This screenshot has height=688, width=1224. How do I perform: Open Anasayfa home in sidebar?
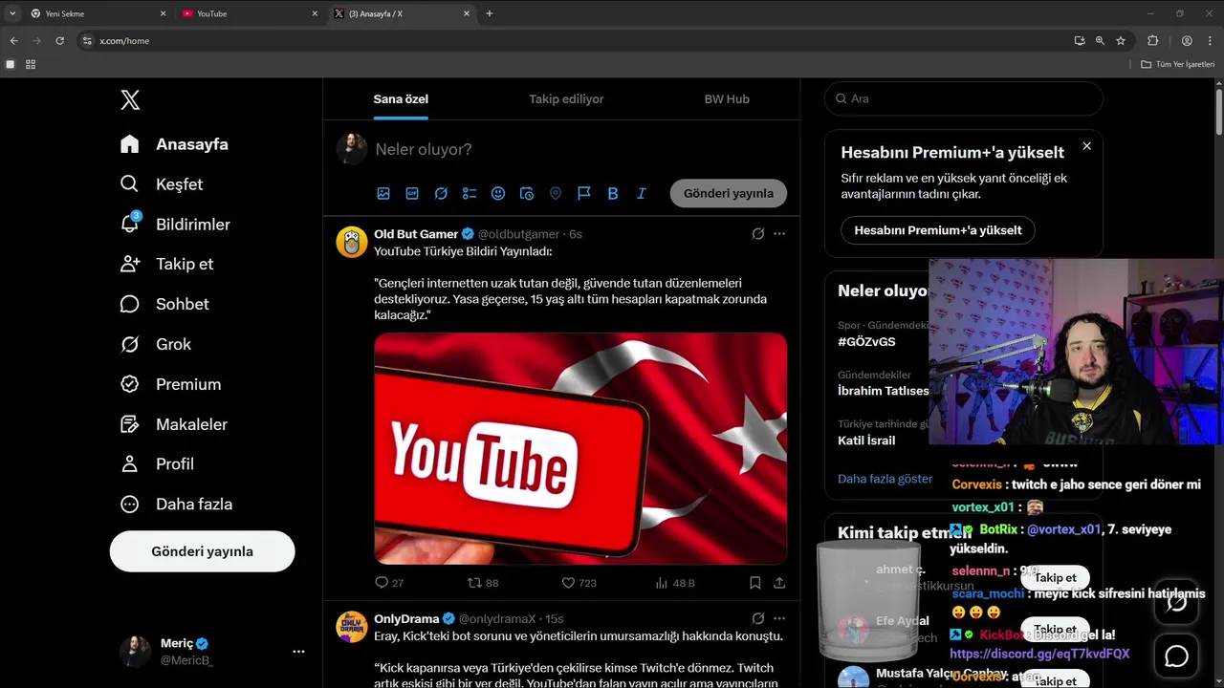point(174,144)
